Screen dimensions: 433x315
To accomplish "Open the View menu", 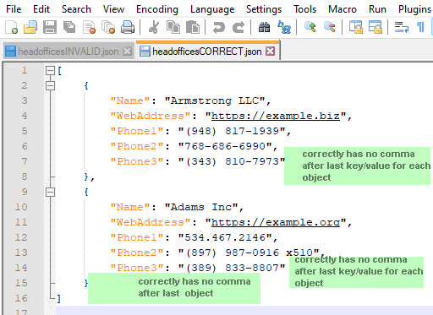I will [x=113, y=9].
